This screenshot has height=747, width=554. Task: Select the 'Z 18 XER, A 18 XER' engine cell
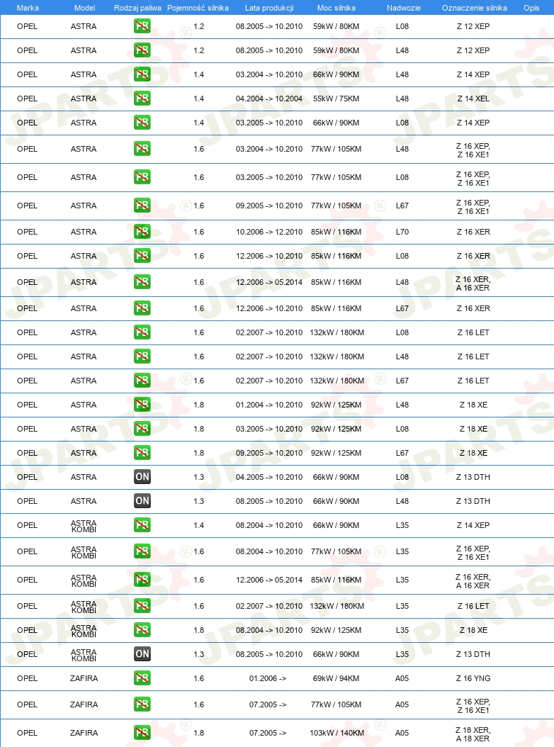tap(473, 734)
